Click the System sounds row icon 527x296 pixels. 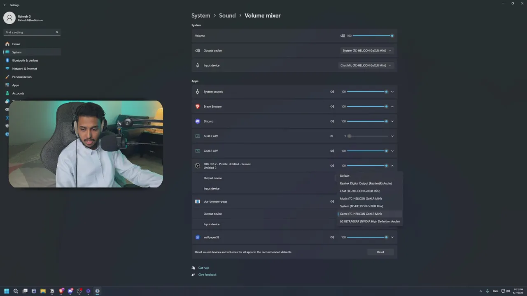pyautogui.click(x=198, y=92)
